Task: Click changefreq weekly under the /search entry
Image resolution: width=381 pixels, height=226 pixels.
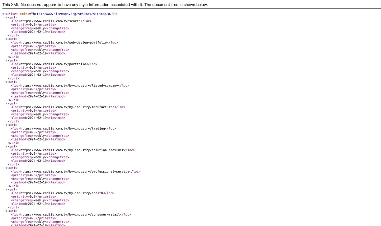Action: 39,28
